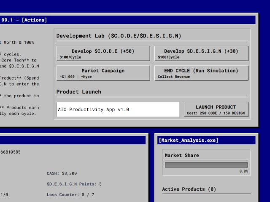The width and height of the screenshot is (270, 202).
Task: Select the [Market_Analysis.exe] title bar
Action: coord(206,140)
